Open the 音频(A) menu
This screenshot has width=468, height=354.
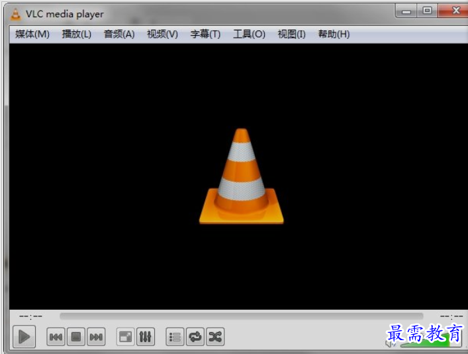point(119,34)
